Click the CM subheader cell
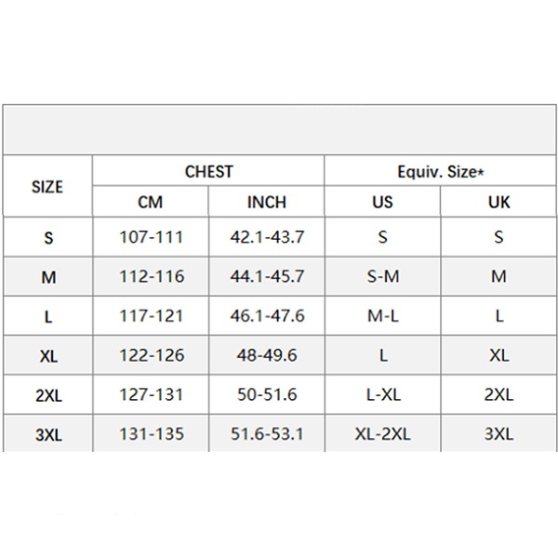Screen dimensions: 558x558 [x=150, y=202]
